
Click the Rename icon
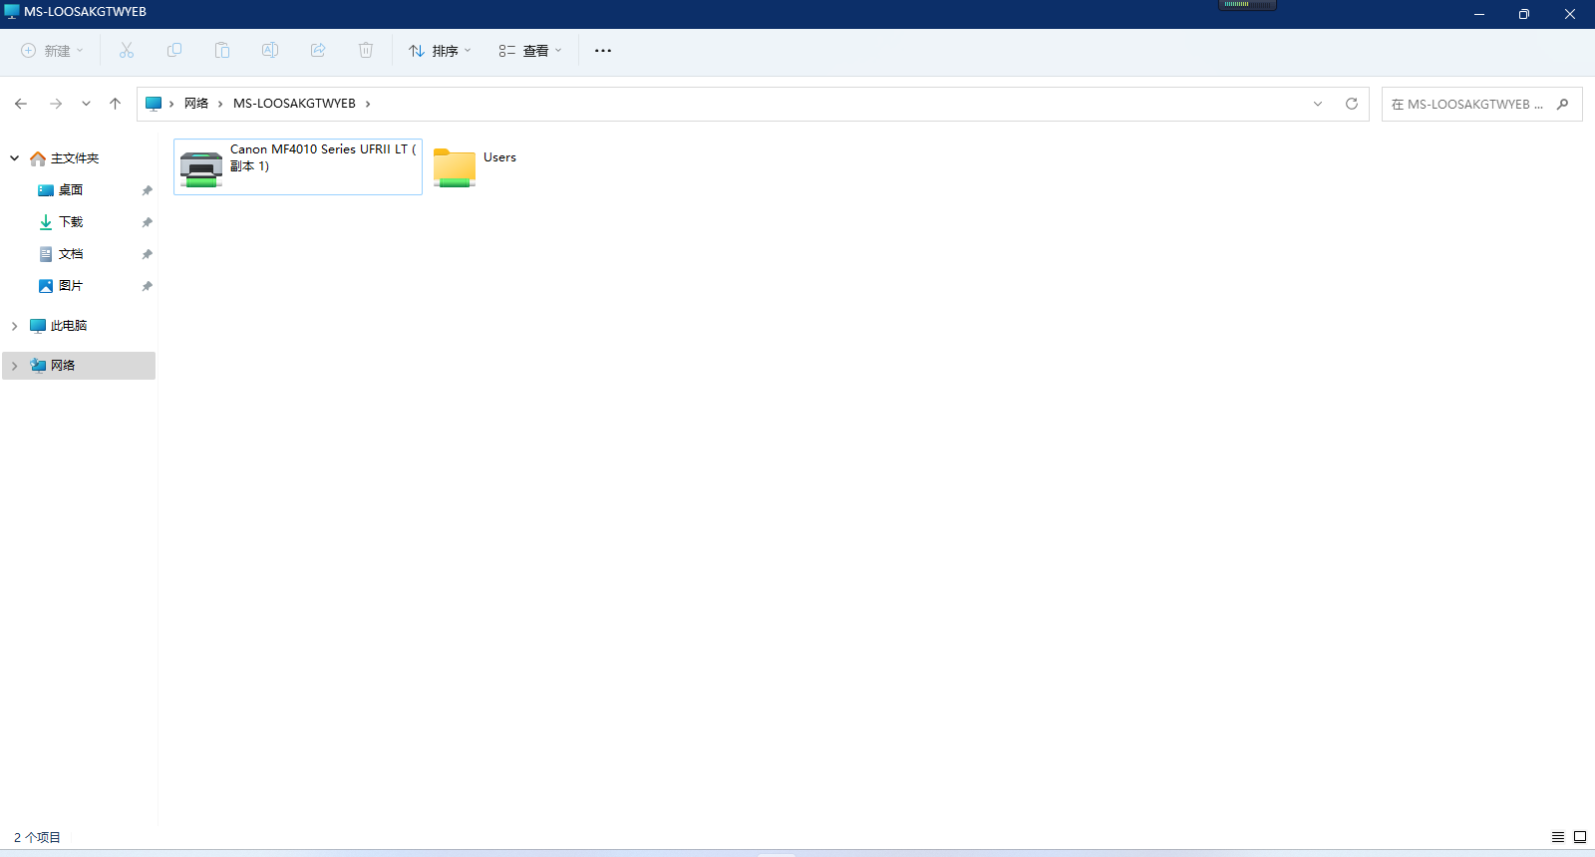[x=270, y=51]
